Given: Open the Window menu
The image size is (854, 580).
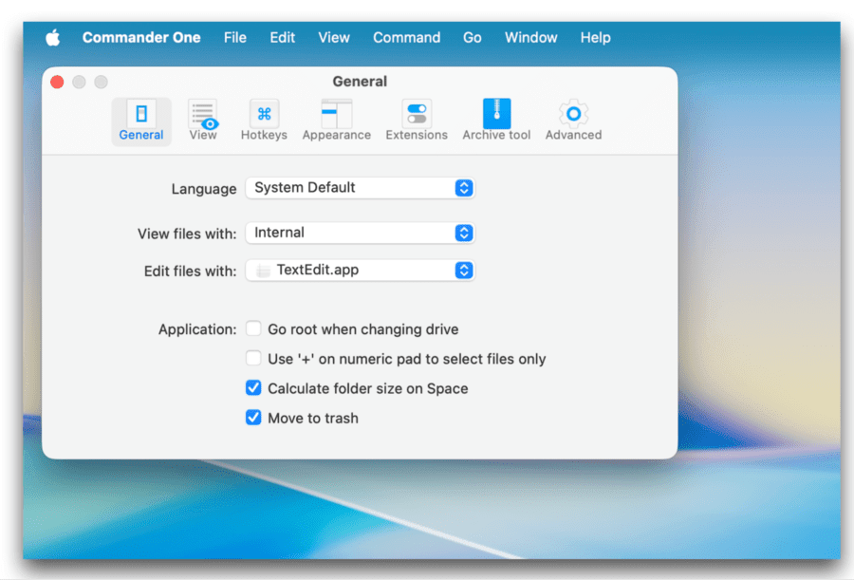Looking at the screenshot, I should click(530, 37).
